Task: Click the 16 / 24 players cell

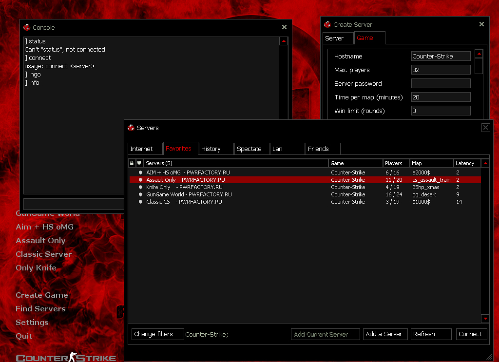Action: [394, 194]
